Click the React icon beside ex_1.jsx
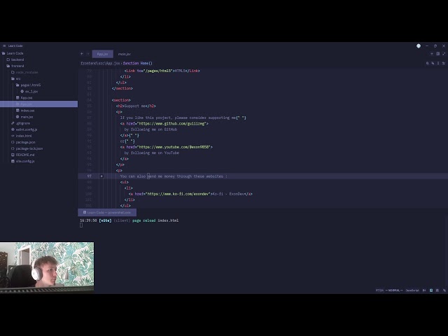The image size is (448, 336). click(22, 92)
